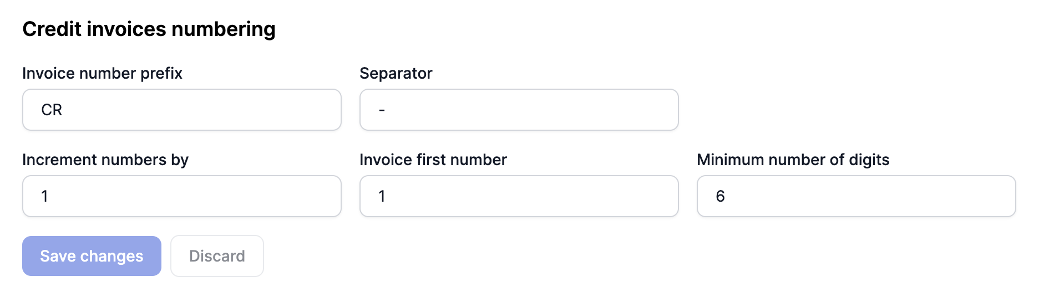Click the Minimum number of digits field
Screen dimensions: 1054x297
(856, 196)
